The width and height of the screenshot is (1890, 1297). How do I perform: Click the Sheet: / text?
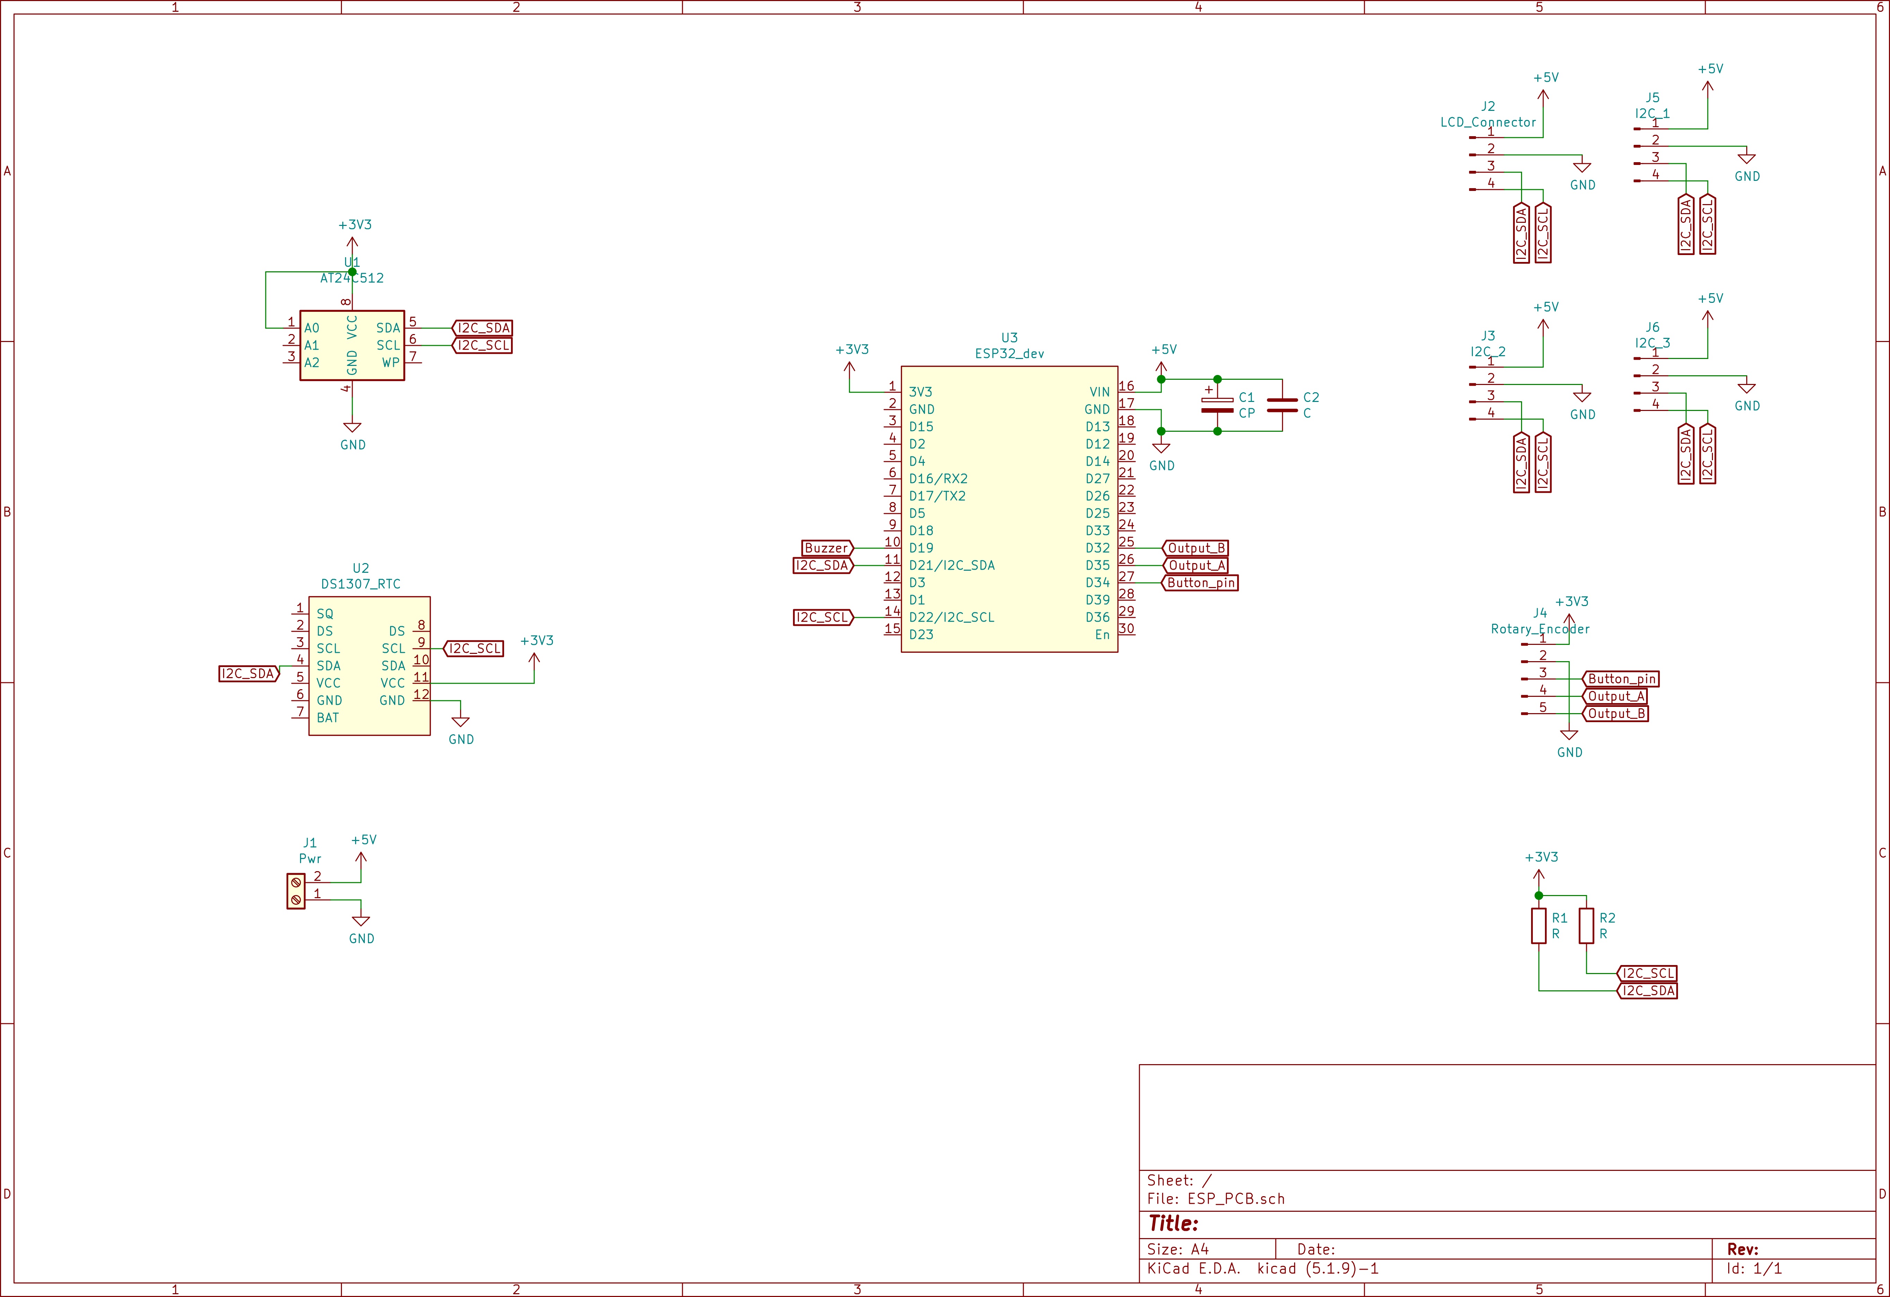pyautogui.click(x=1179, y=1180)
